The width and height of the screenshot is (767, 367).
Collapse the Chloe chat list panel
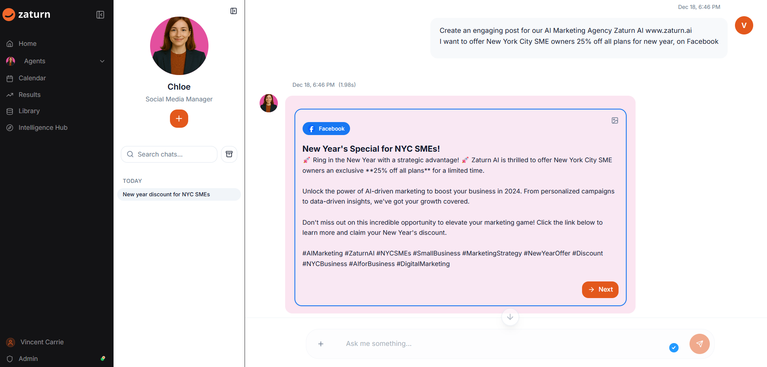[234, 11]
